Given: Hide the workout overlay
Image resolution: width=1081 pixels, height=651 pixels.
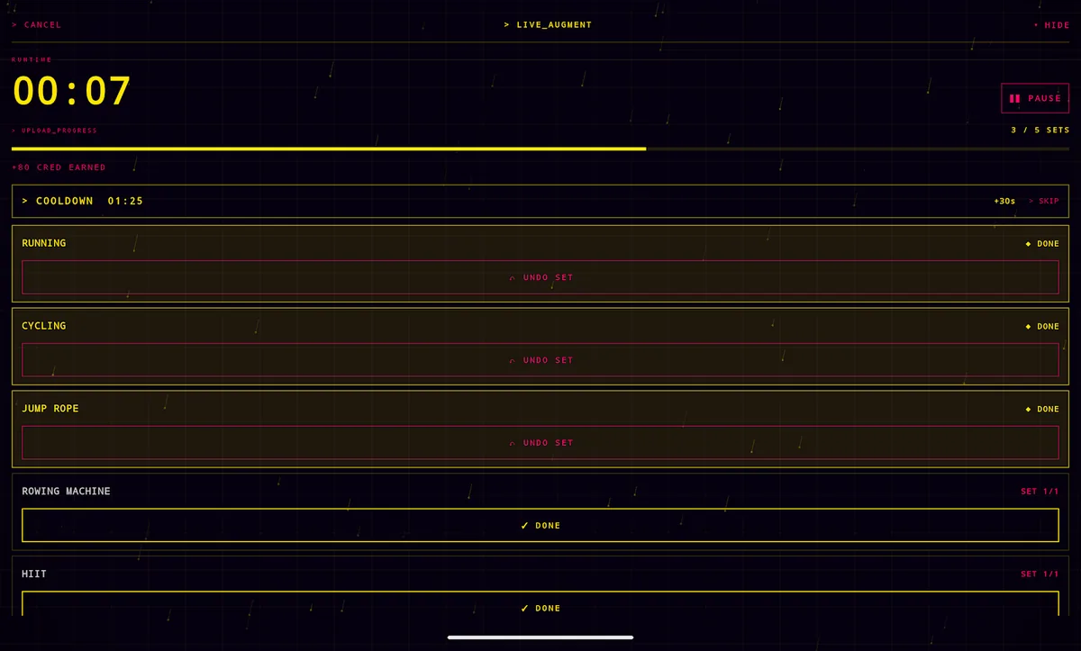Looking at the screenshot, I should click(1051, 25).
